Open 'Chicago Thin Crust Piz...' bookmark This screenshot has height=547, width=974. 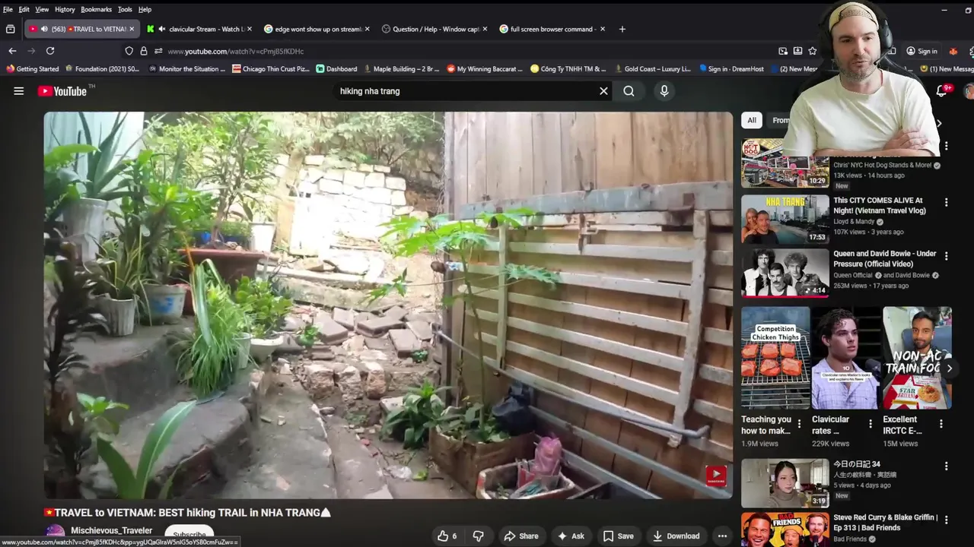[271, 68]
